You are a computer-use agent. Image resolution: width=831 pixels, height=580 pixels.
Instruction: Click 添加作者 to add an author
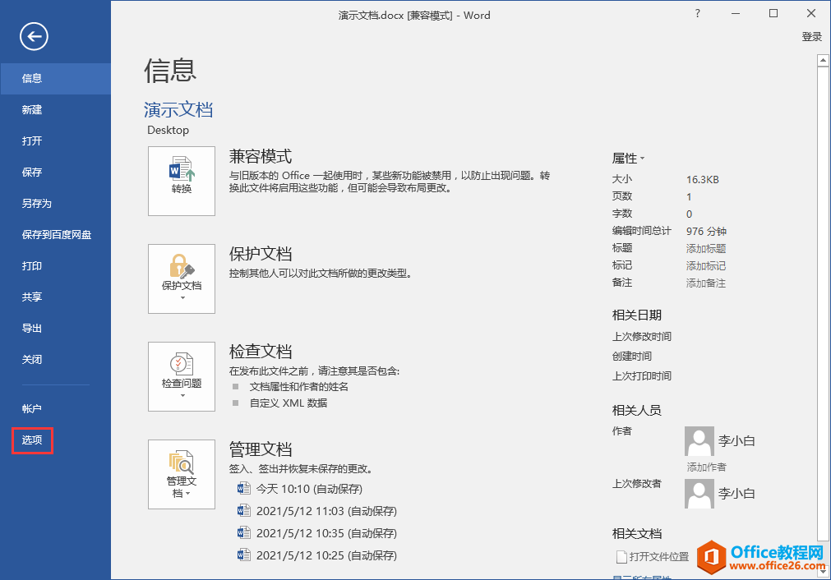click(706, 467)
